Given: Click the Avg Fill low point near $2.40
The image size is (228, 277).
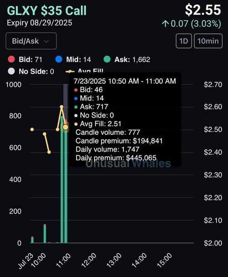Looking at the screenshot, I should pos(49,152).
